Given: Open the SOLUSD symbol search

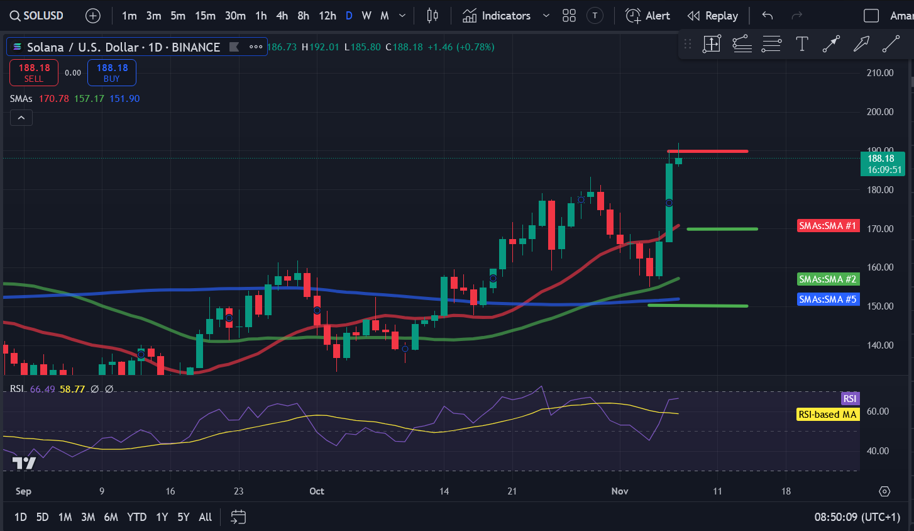Looking at the screenshot, I should 36,16.
